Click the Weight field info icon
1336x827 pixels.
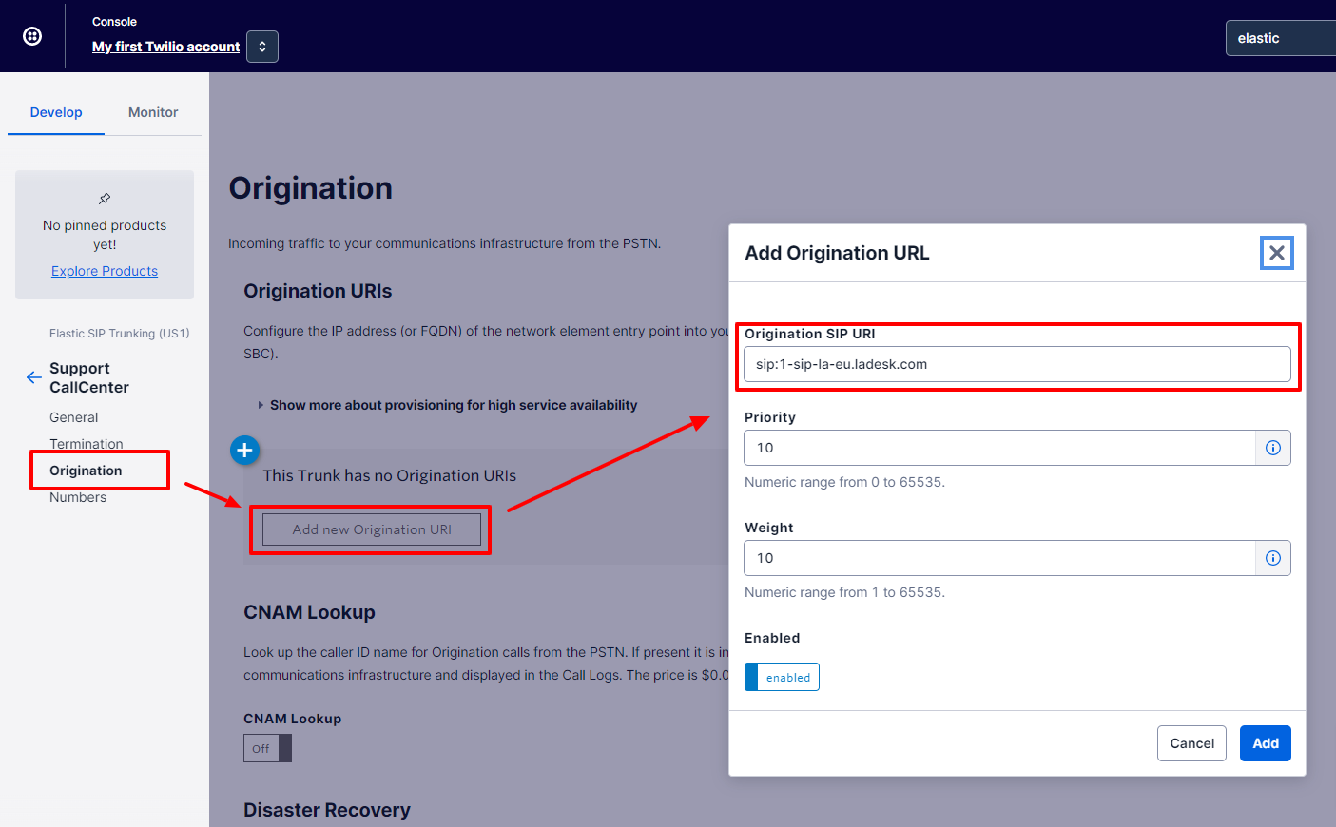[1272, 558]
